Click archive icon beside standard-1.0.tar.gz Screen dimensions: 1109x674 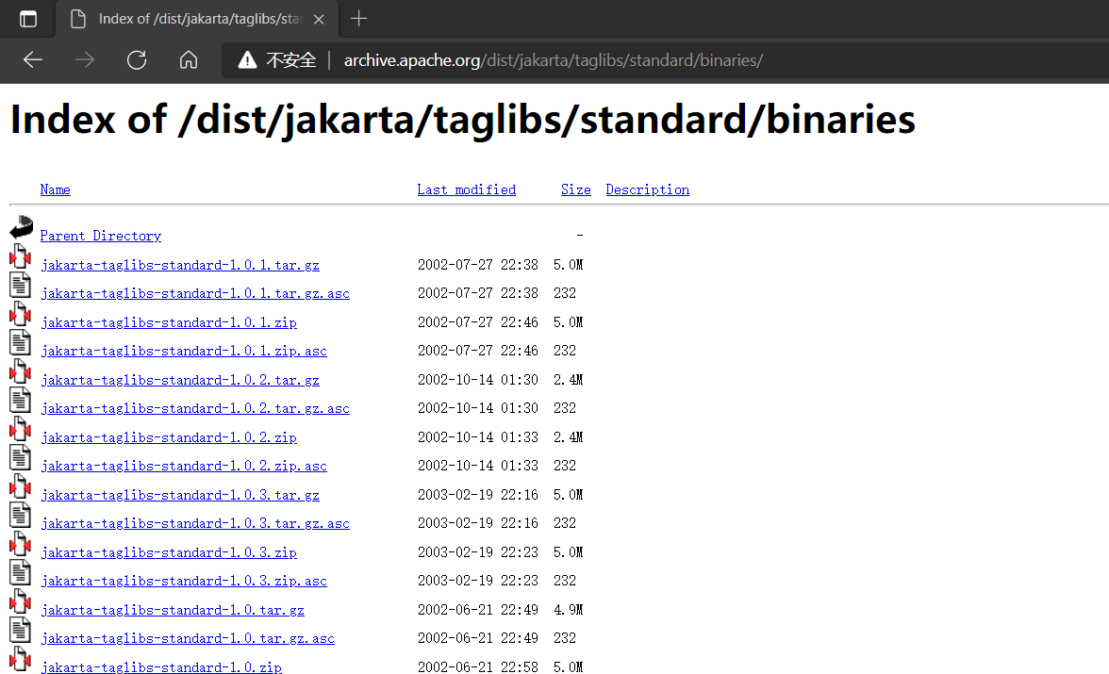click(21, 600)
